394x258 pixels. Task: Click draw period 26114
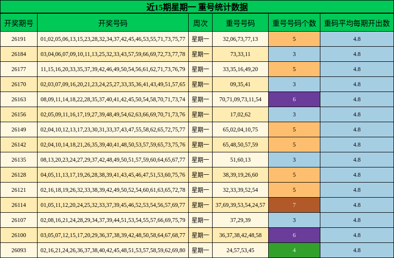(x=19, y=205)
